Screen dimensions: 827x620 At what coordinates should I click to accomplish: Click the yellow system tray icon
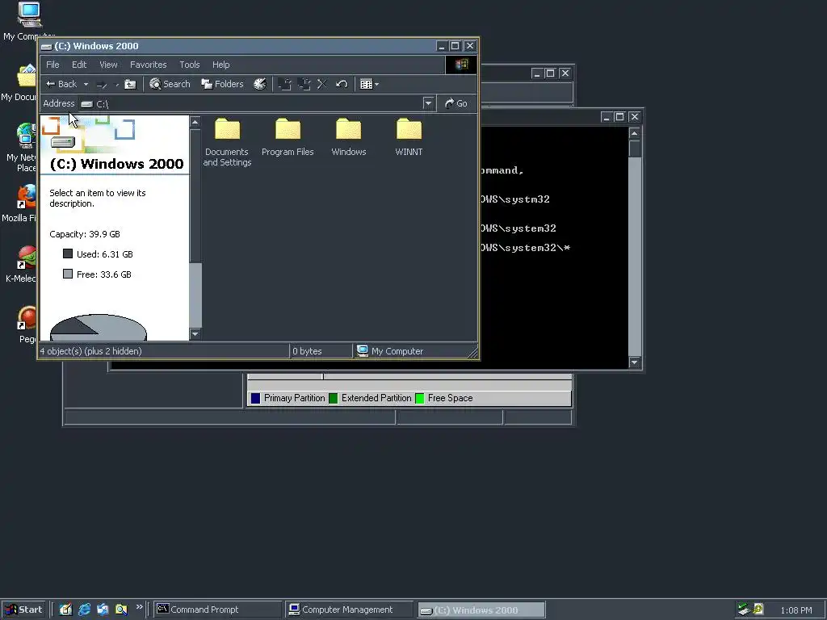pos(758,610)
